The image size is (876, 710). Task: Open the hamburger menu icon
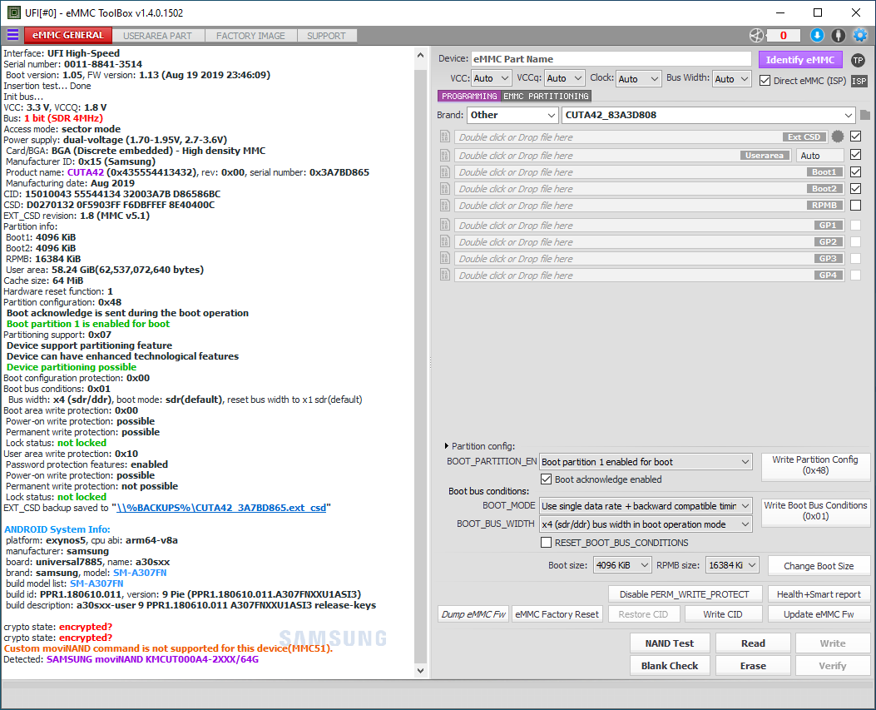(x=12, y=35)
